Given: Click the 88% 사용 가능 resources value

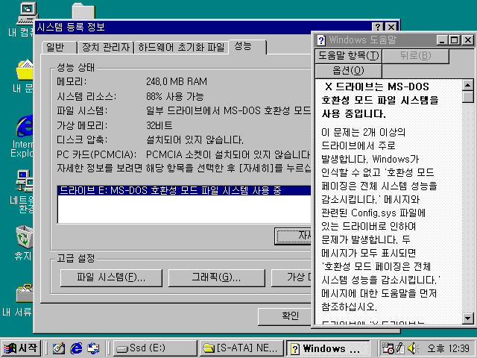Looking at the screenshot, I should (174, 96).
